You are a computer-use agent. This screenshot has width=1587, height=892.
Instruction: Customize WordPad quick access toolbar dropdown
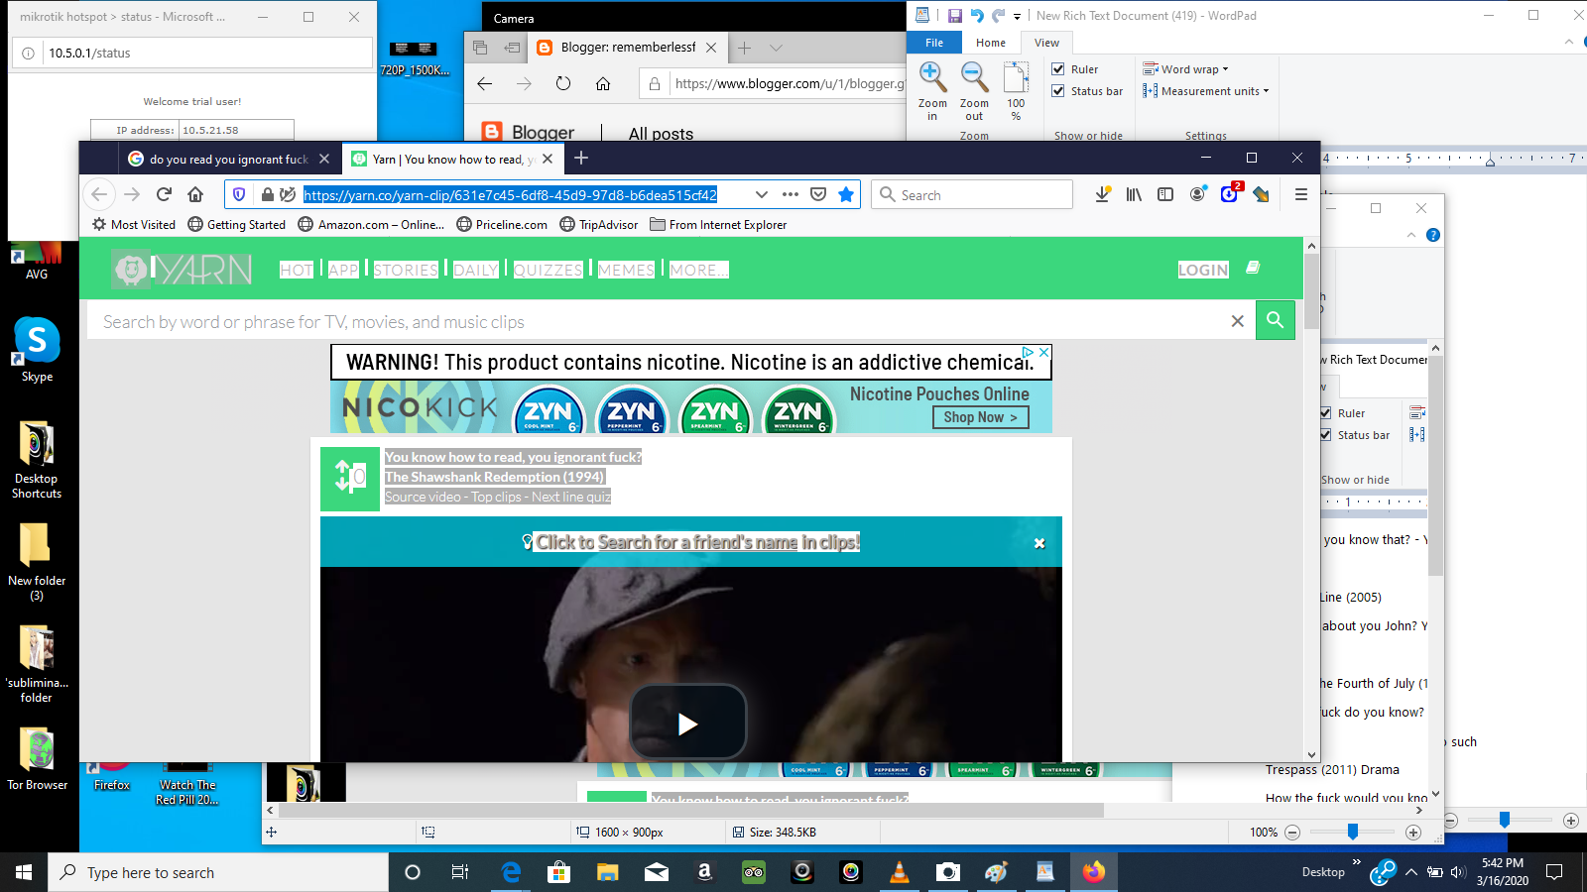click(x=1017, y=17)
